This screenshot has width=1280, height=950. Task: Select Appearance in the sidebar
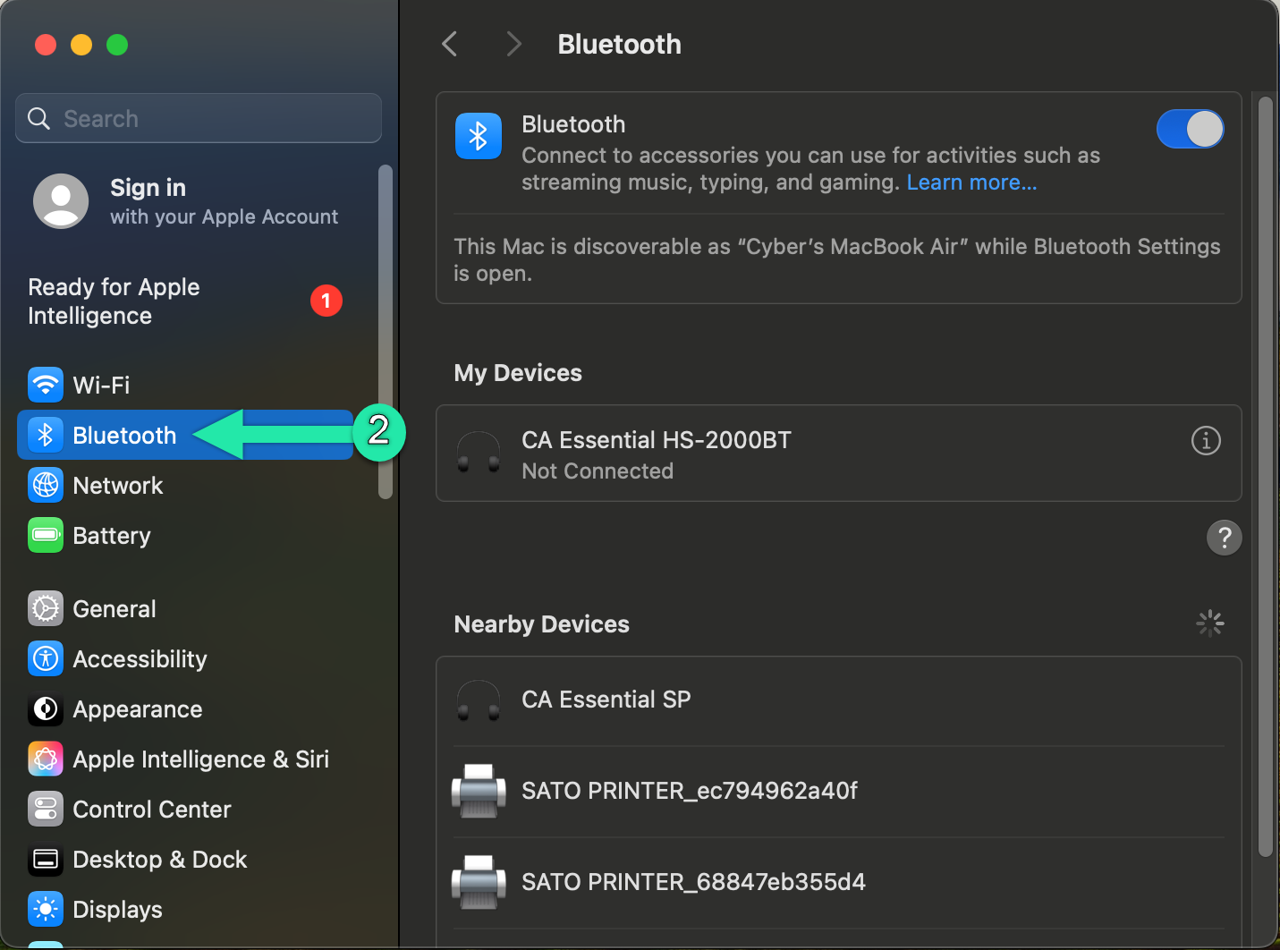(x=185, y=709)
